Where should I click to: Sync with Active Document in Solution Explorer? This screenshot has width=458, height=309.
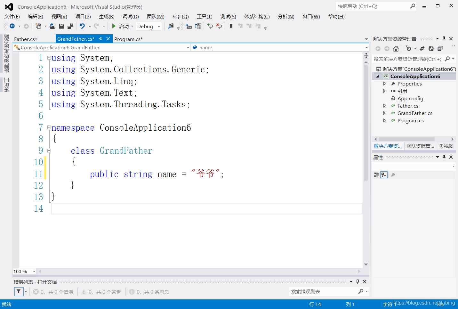[x=422, y=49]
